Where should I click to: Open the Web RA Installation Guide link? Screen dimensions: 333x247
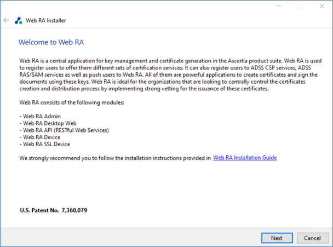(x=245, y=158)
